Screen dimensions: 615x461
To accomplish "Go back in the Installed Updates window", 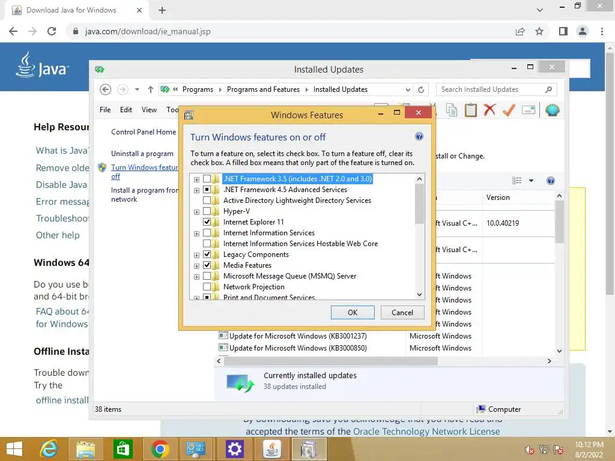I will 105,89.
